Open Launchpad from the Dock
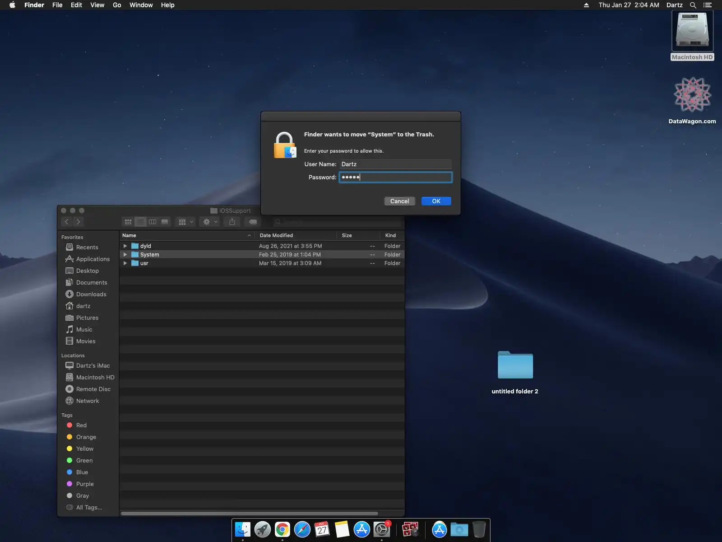The image size is (722, 542). click(x=263, y=529)
